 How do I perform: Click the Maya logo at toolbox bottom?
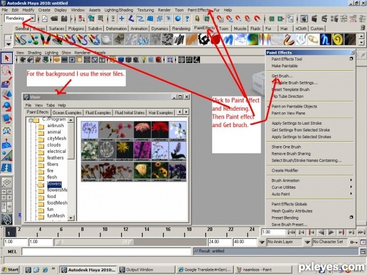click(7, 219)
